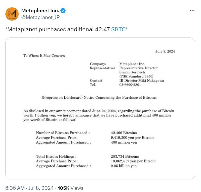201x192 pixels.
Task: Click the 2.05 billion yen aggregated amount
Action: (124, 166)
